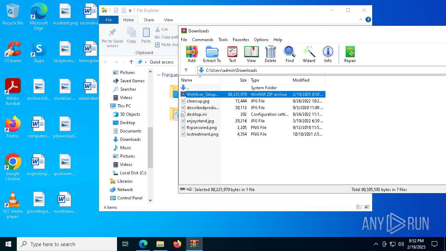This screenshot has width=446, height=251.
Task: Switch Explorer to large icons view
Action: click(x=367, y=207)
